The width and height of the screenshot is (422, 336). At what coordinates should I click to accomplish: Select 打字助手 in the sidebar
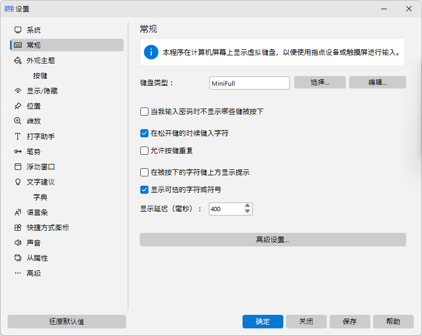coord(67,136)
